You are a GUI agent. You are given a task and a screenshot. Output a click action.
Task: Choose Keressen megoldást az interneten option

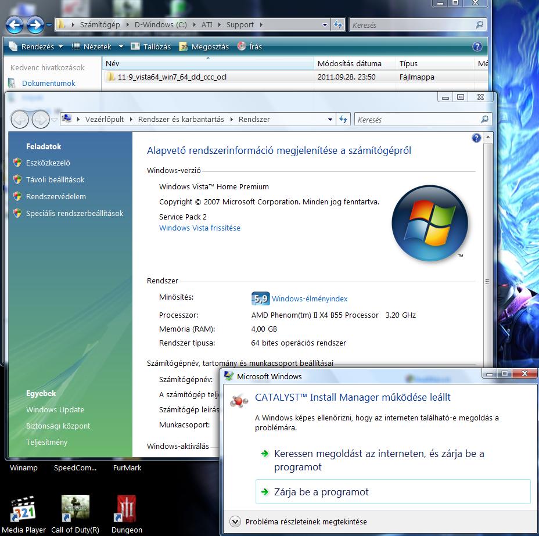click(x=379, y=461)
